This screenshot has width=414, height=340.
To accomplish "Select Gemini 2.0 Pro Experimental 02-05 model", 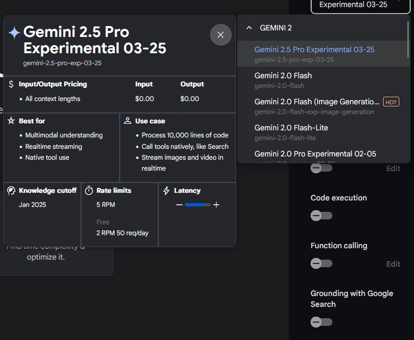I will tap(324, 154).
